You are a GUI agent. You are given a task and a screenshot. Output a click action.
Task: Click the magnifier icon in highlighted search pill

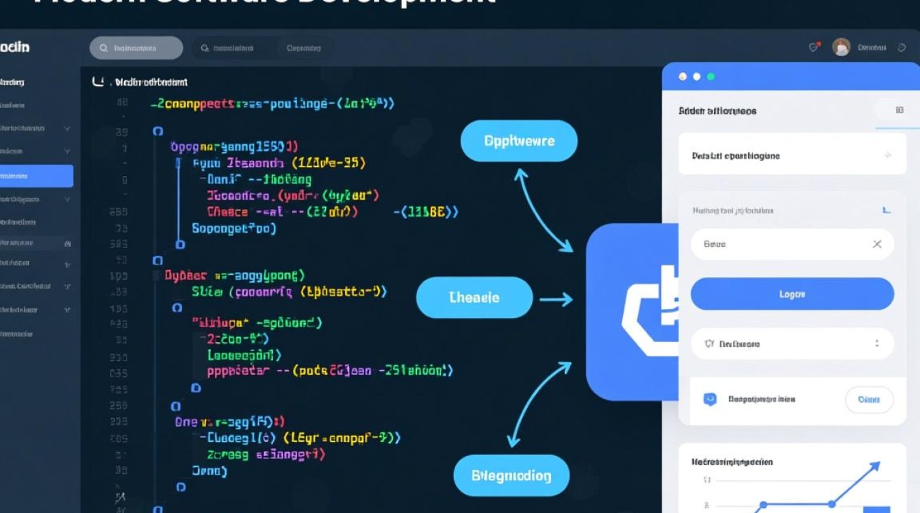click(103, 49)
